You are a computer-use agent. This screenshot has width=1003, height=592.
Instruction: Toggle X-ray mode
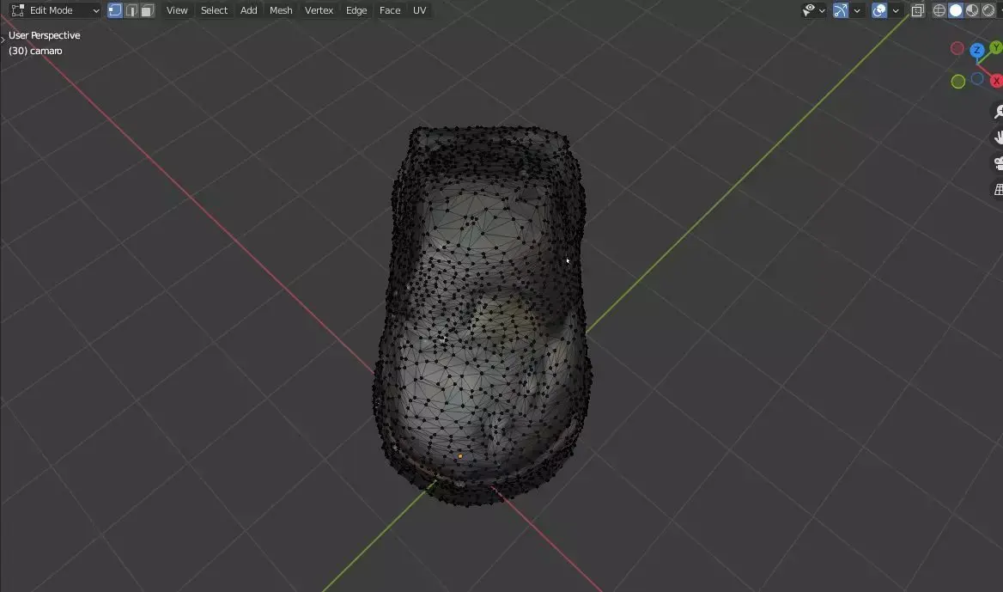[x=917, y=10]
